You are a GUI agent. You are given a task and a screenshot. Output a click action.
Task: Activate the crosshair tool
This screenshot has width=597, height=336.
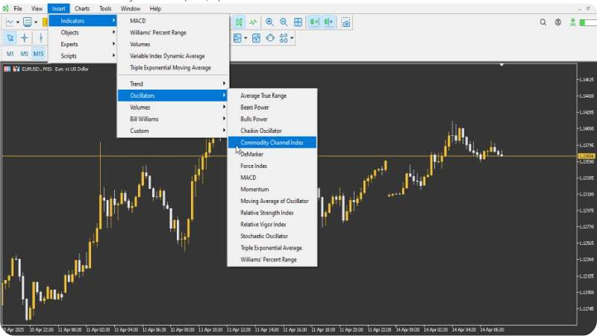(25, 38)
